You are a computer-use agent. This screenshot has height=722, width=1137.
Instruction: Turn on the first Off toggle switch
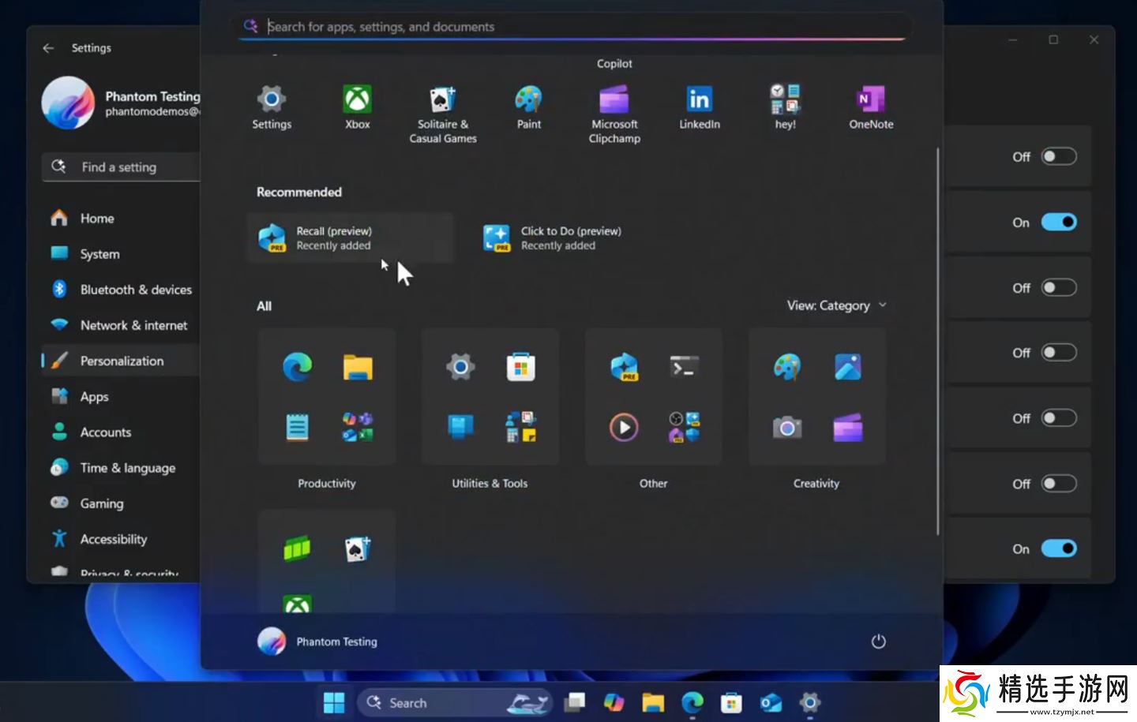click(1058, 157)
